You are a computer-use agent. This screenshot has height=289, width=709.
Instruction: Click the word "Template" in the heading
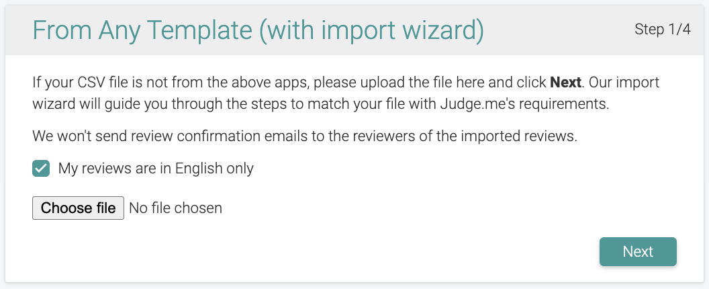click(x=203, y=30)
